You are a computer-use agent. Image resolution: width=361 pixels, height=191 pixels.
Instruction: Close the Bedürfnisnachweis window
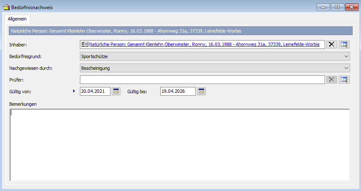tap(351, 7)
